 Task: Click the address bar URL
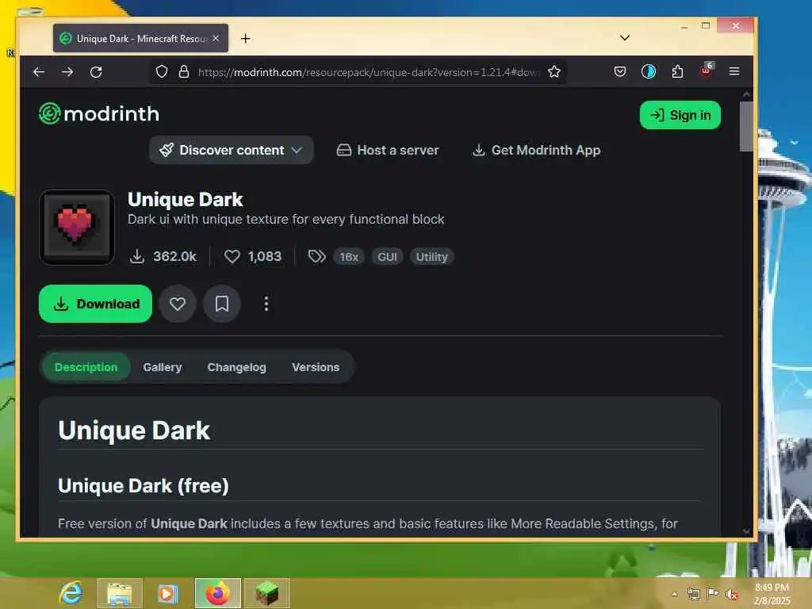[369, 72]
